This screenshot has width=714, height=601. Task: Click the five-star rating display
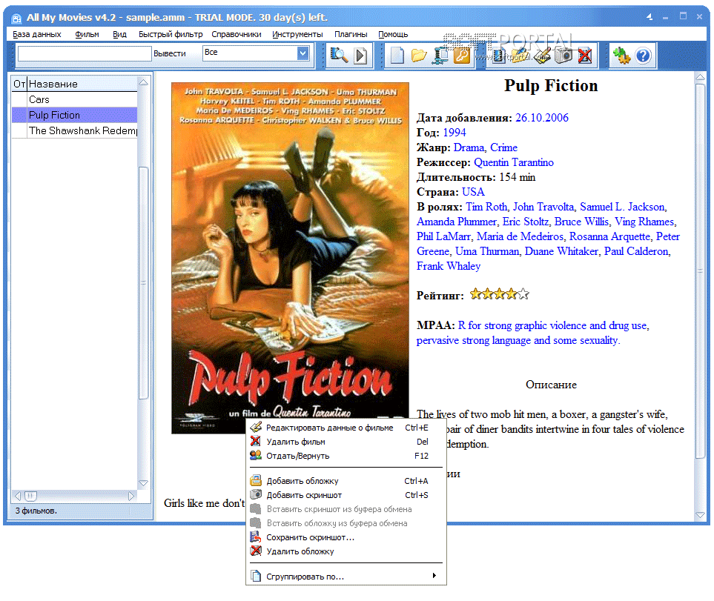pyautogui.click(x=500, y=294)
